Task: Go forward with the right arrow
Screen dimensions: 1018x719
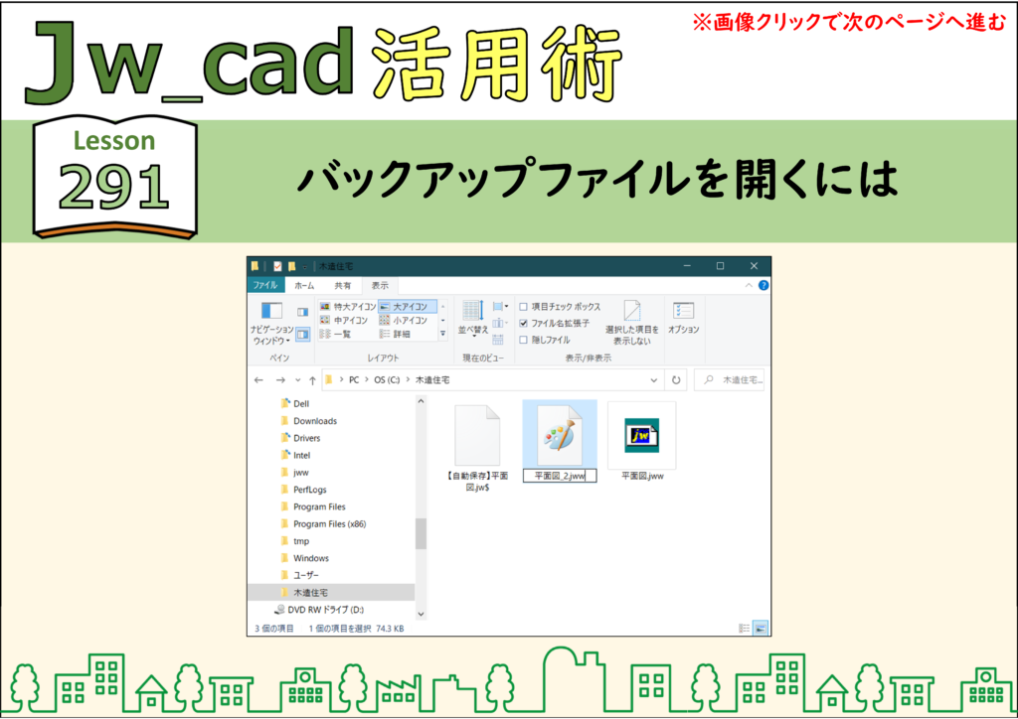Action: [x=280, y=380]
